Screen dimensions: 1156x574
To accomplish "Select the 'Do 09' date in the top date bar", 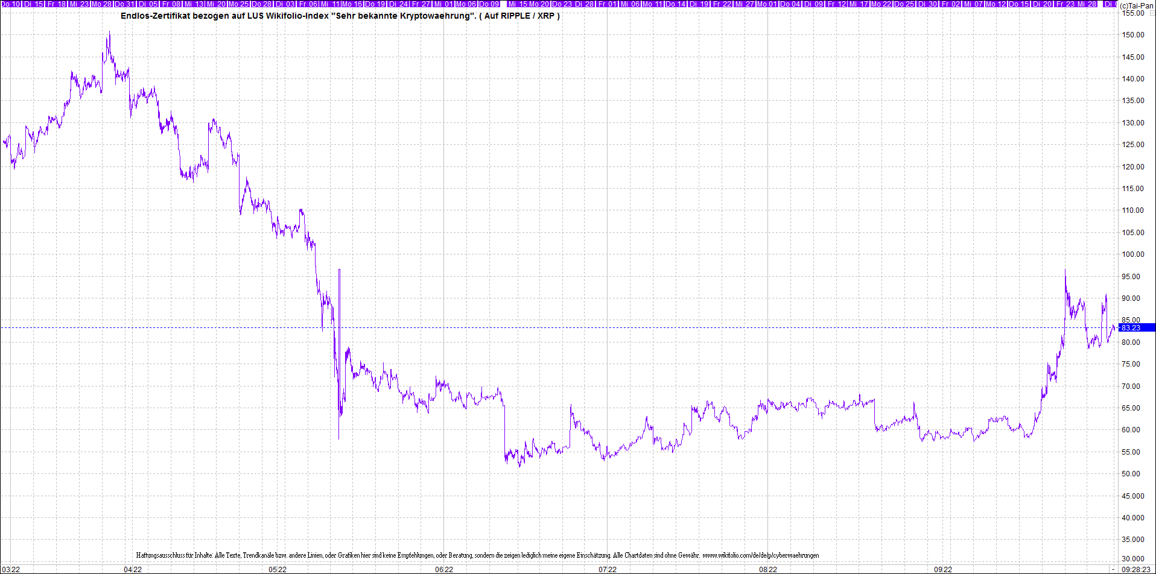I will coord(489,4).
